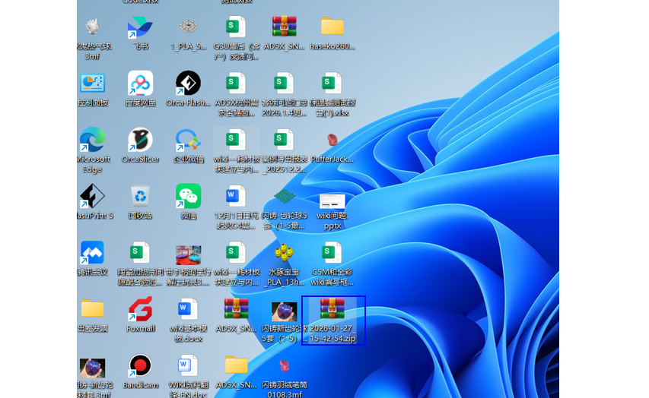This screenshot has width=649, height=398.
Task: Select the OrcaSlicer desktop shortcut
Action: click(x=140, y=140)
